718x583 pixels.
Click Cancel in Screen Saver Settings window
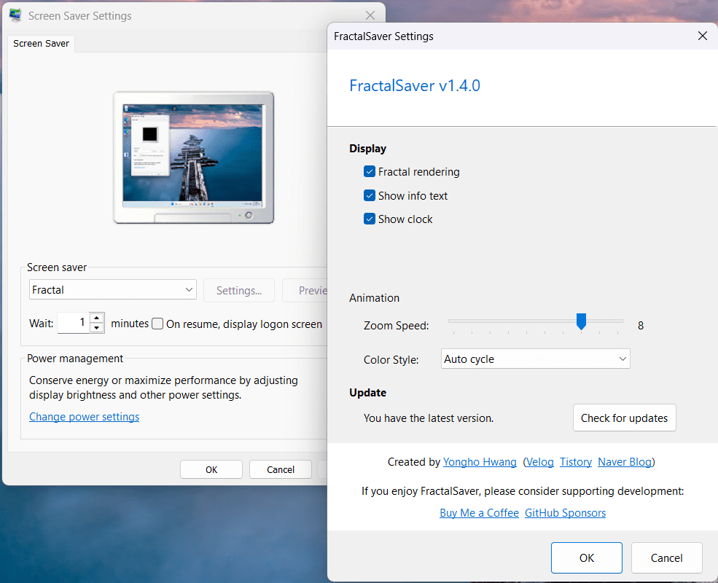point(280,469)
